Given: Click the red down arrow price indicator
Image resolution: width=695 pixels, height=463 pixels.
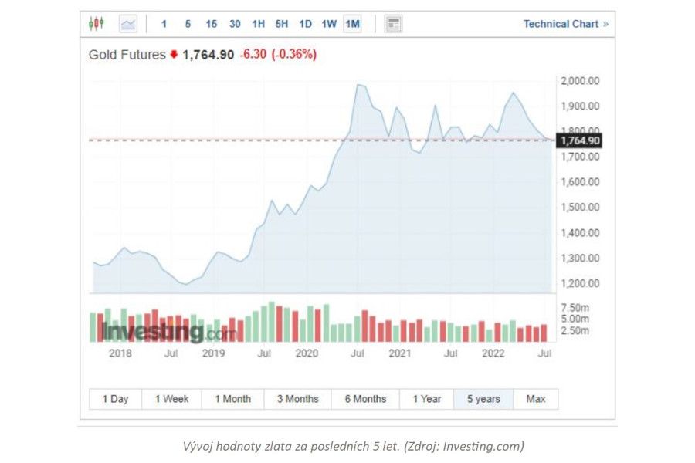Looking at the screenshot, I should (174, 55).
